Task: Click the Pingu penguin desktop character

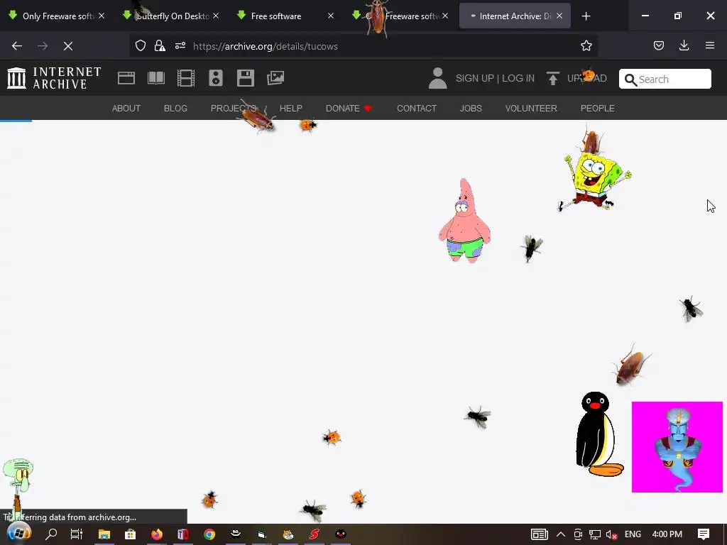Action: point(598,434)
